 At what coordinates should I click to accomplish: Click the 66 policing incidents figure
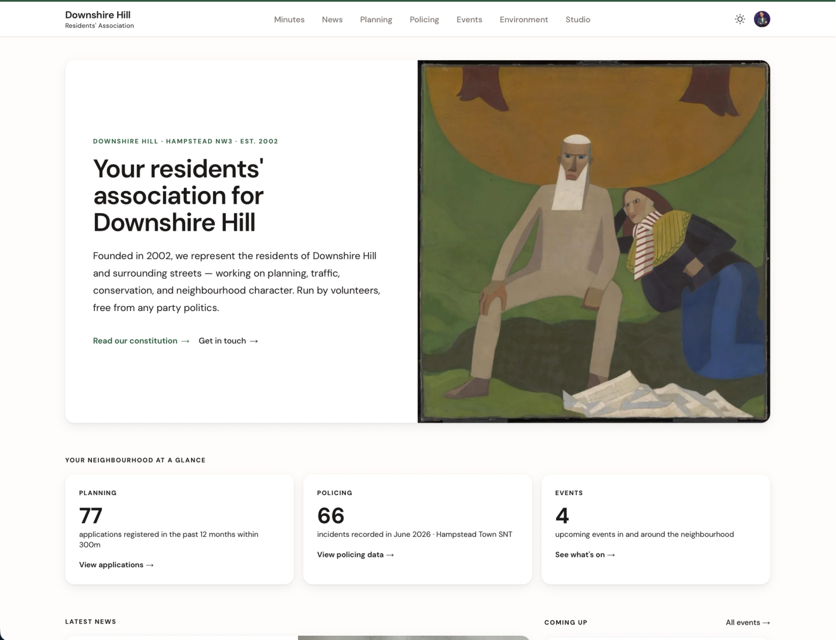click(331, 515)
